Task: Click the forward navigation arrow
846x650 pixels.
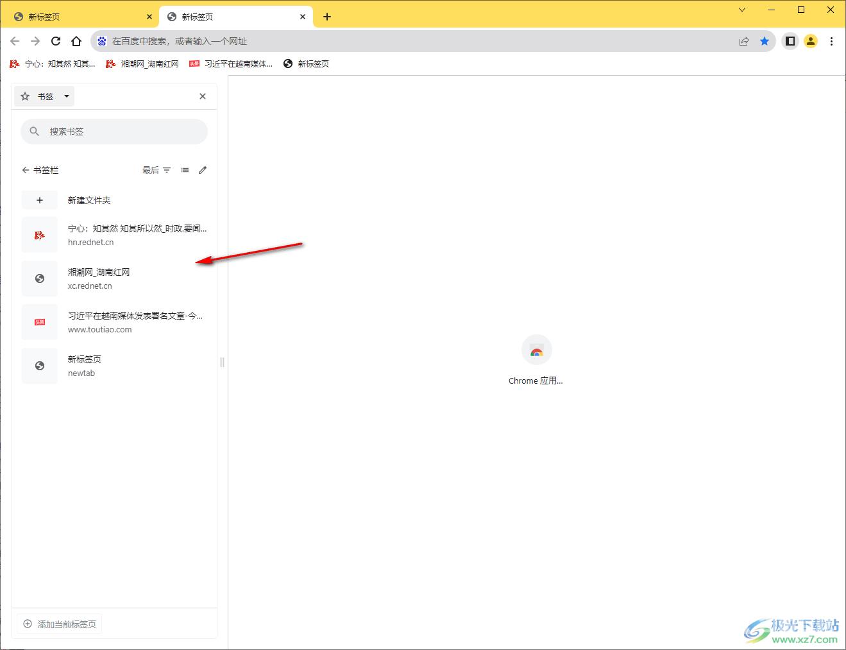Action: 35,41
